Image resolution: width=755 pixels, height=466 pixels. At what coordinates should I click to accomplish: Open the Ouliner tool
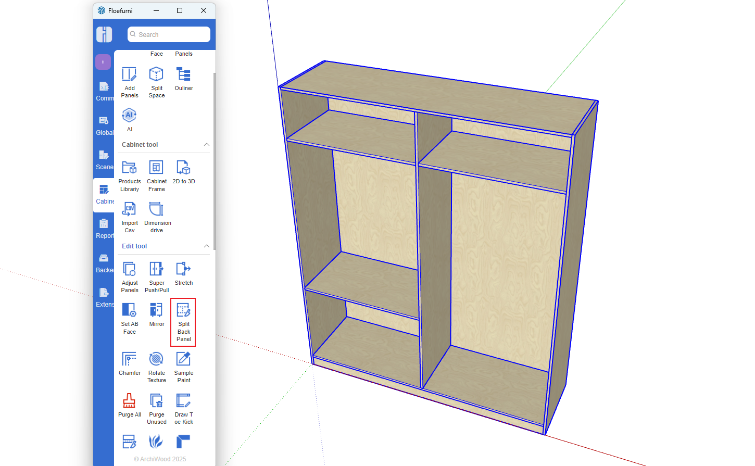[183, 79]
